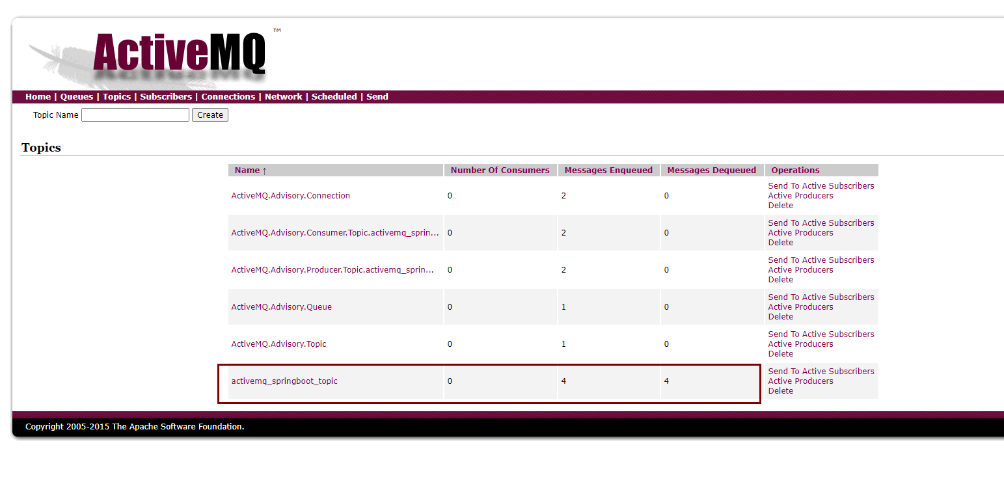The image size is (1004, 488).
Task: View Active Producers for Advisory.Producer.Topic
Action: pos(800,270)
